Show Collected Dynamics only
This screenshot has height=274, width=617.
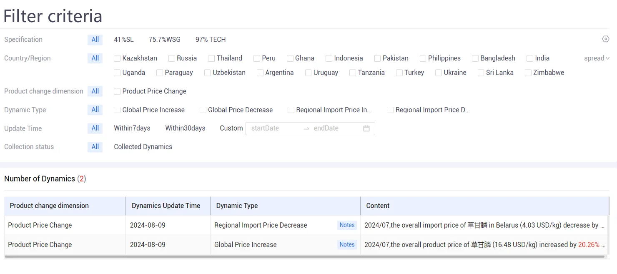pyautogui.click(x=143, y=147)
